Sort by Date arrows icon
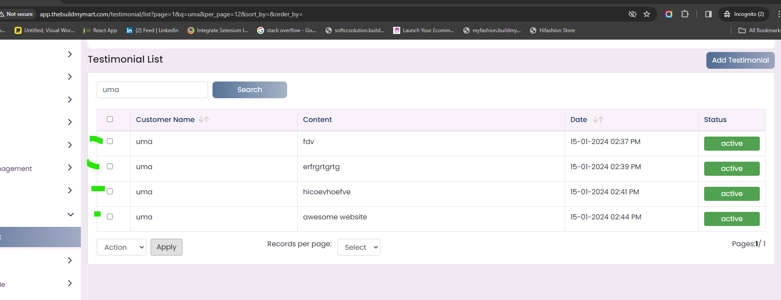Image resolution: width=781 pixels, height=300 pixels. [x=598, y=119]
